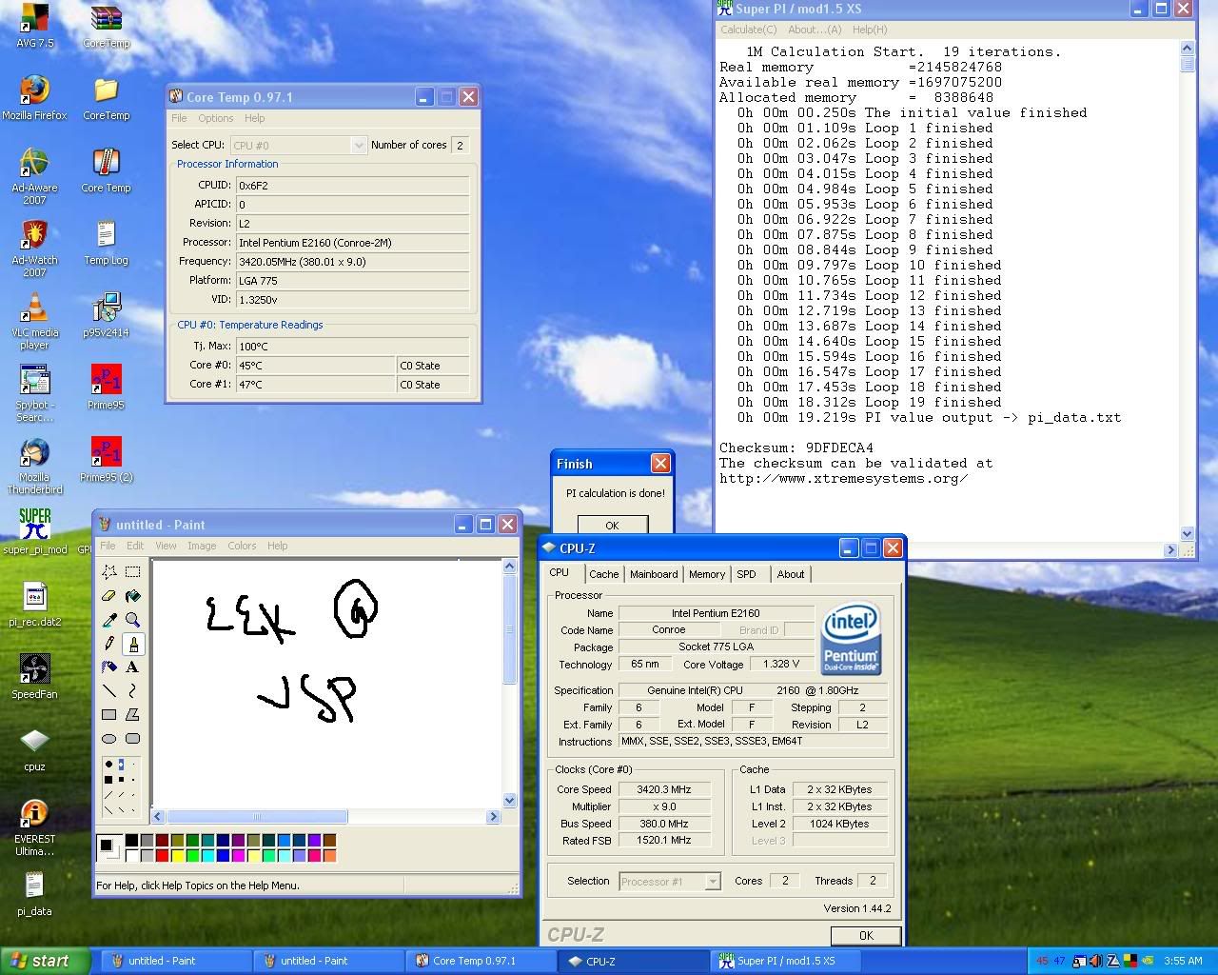Select the Curve tool in Paint
This screenshot has width=1218, height=975.
[x=132, y=690]
